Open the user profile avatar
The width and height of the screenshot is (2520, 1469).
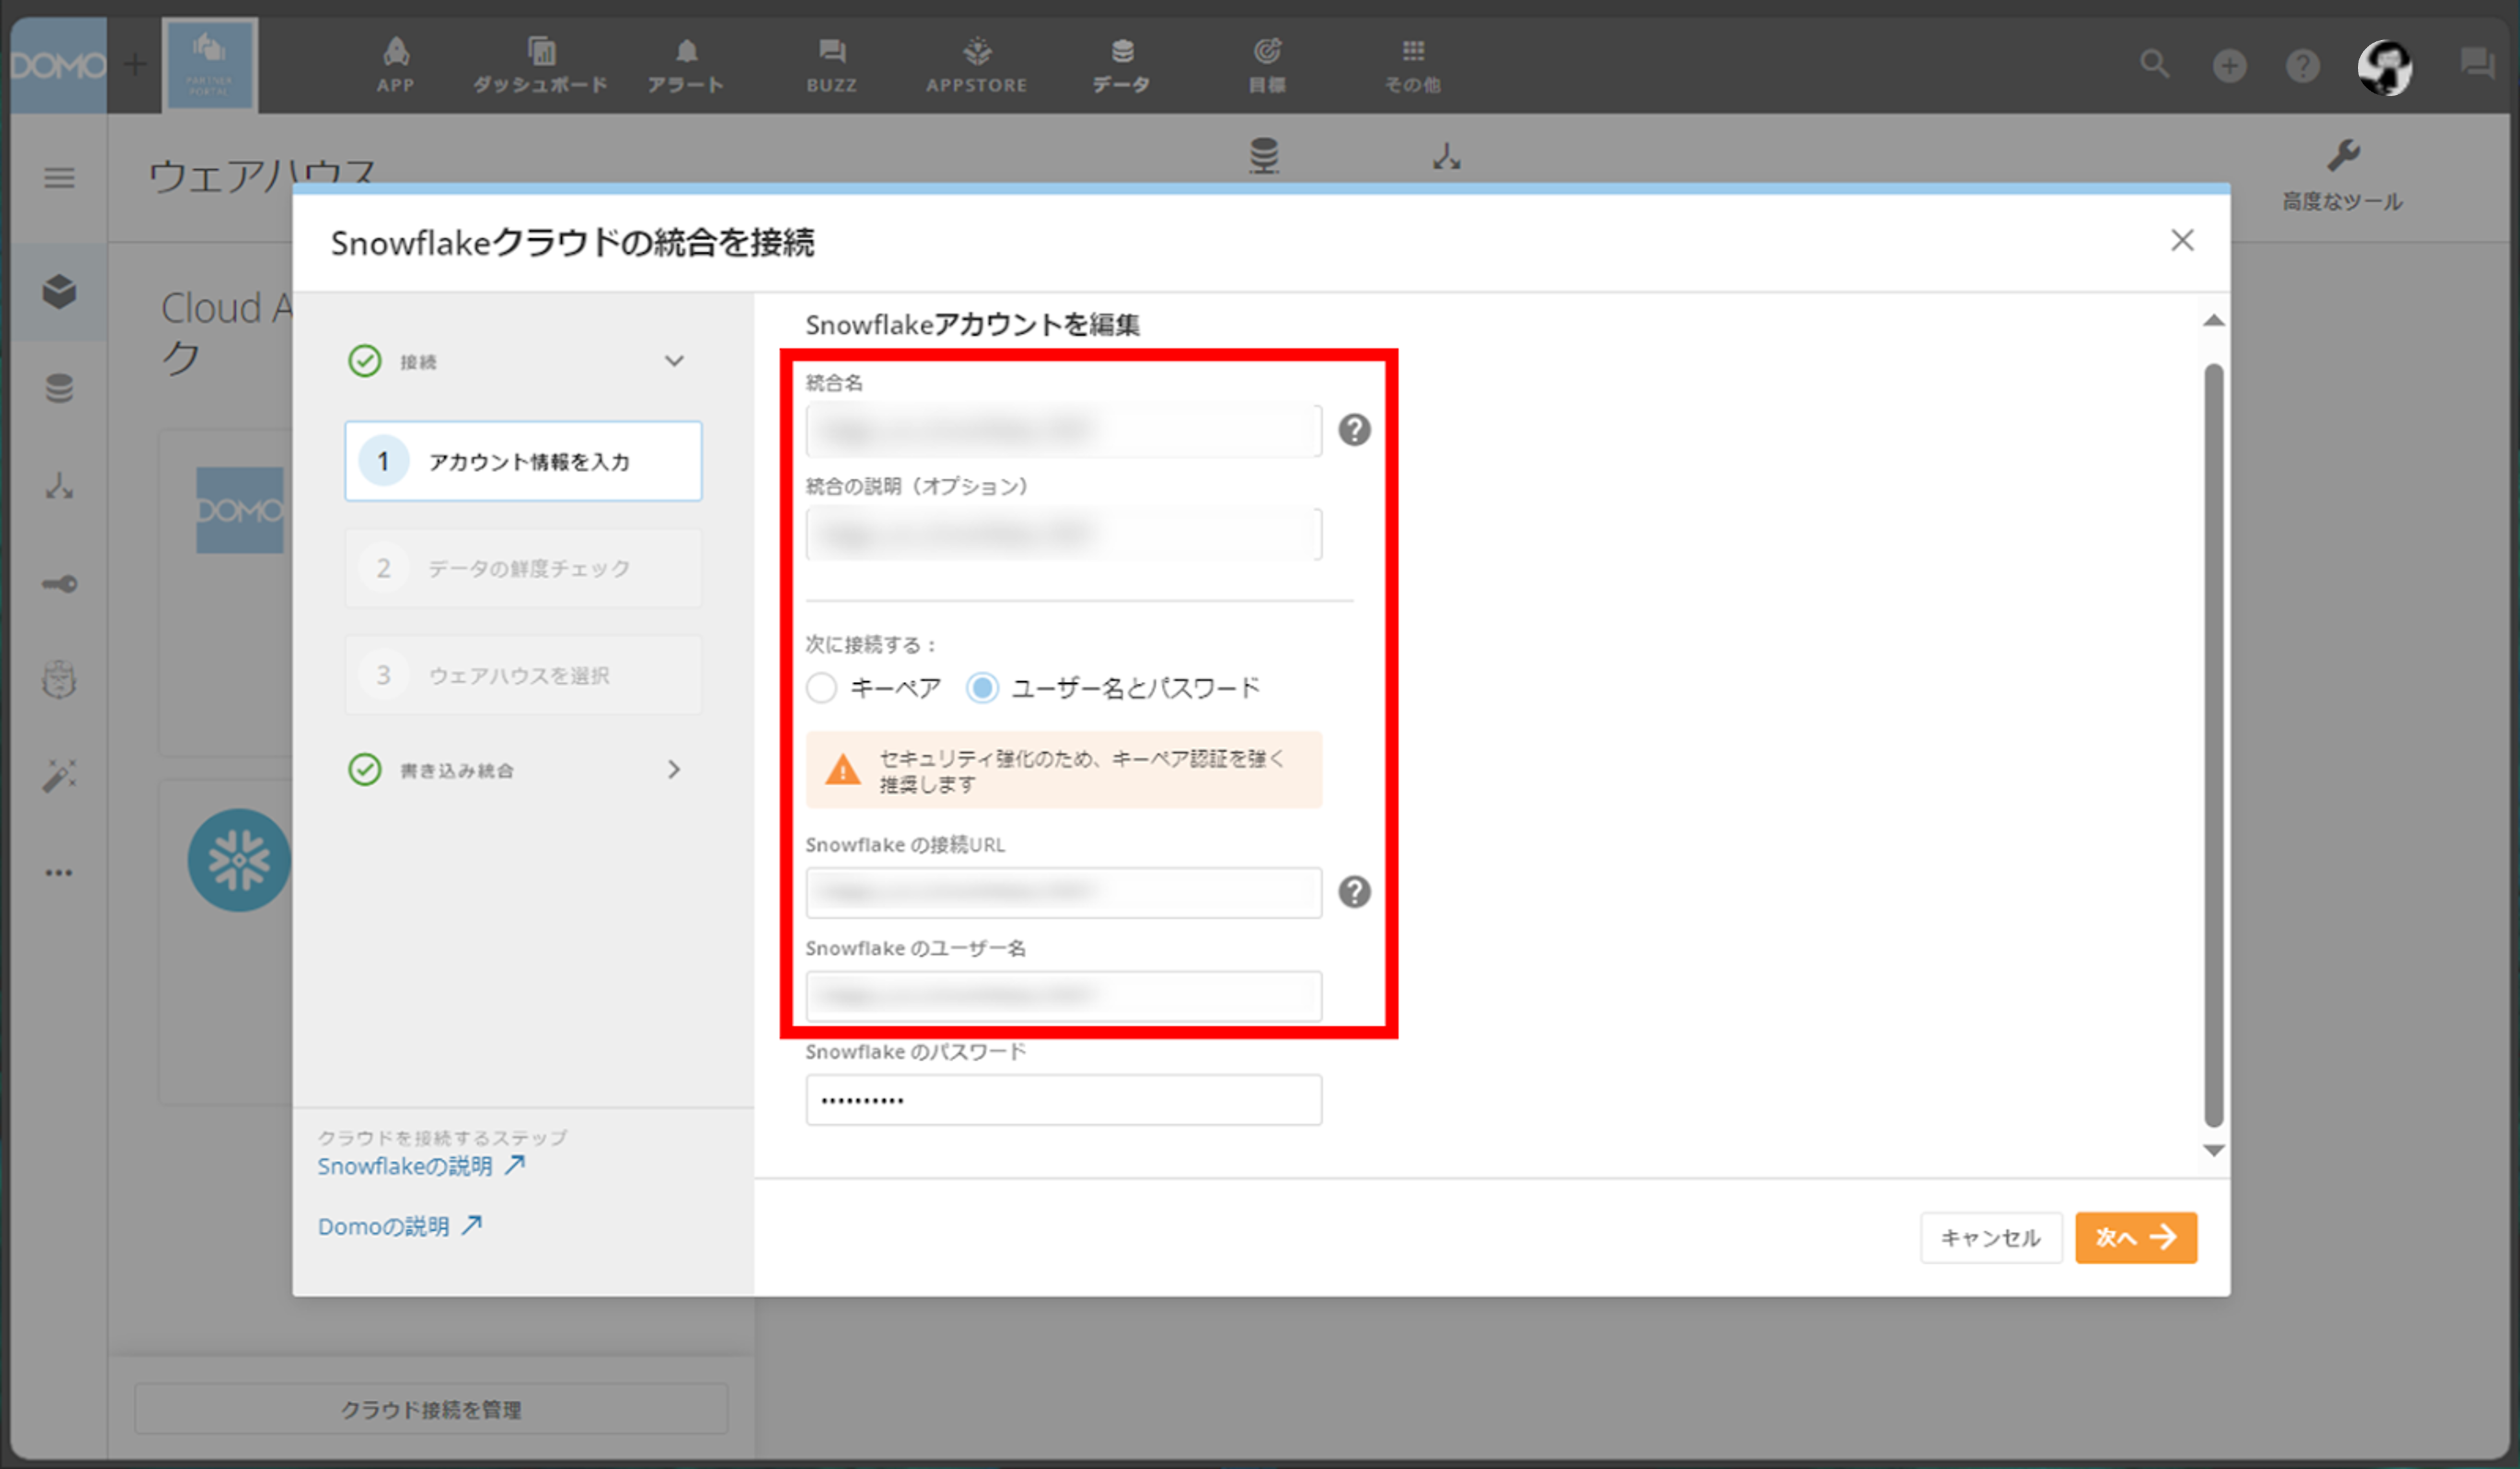[x=2385, y=67]
